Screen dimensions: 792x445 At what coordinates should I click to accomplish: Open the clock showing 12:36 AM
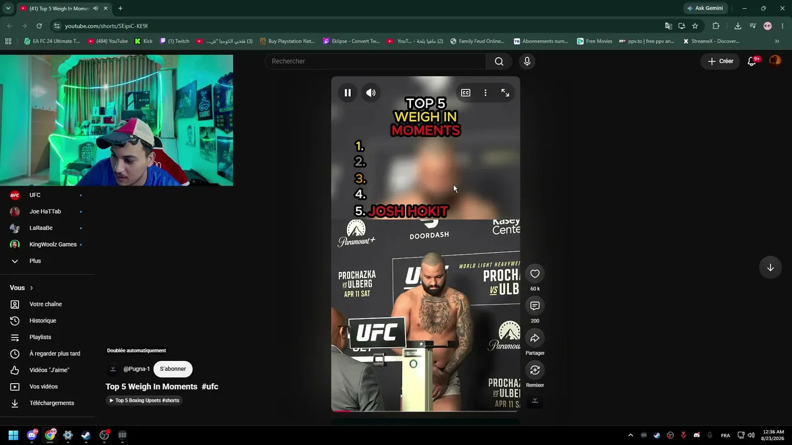pyautogui.click(x=773, y=435)
